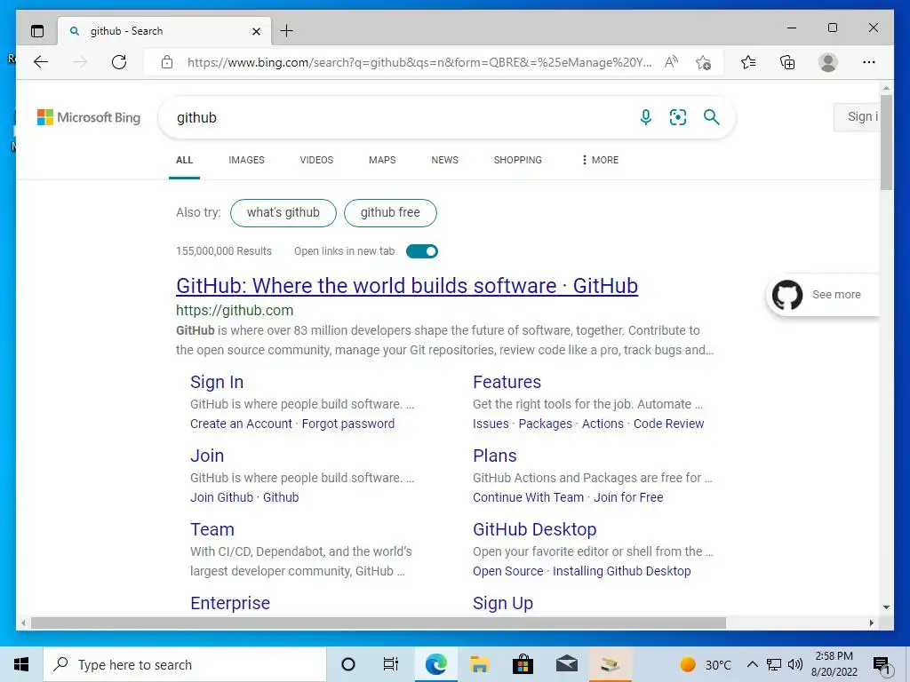Viewport: 910px width, 682px height.
Task: Open the taskbar clock and date
Action: coord(834,664)
